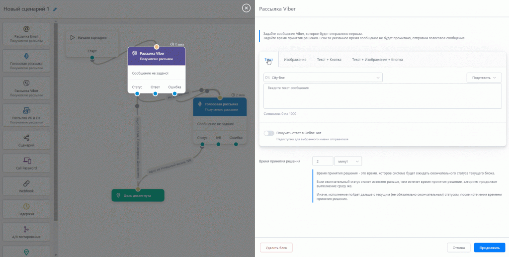Image resolution: width=509 pixels, height=257 pixels.
Task: Choose the Задержка clock icon
Action: tap(26, 206)
